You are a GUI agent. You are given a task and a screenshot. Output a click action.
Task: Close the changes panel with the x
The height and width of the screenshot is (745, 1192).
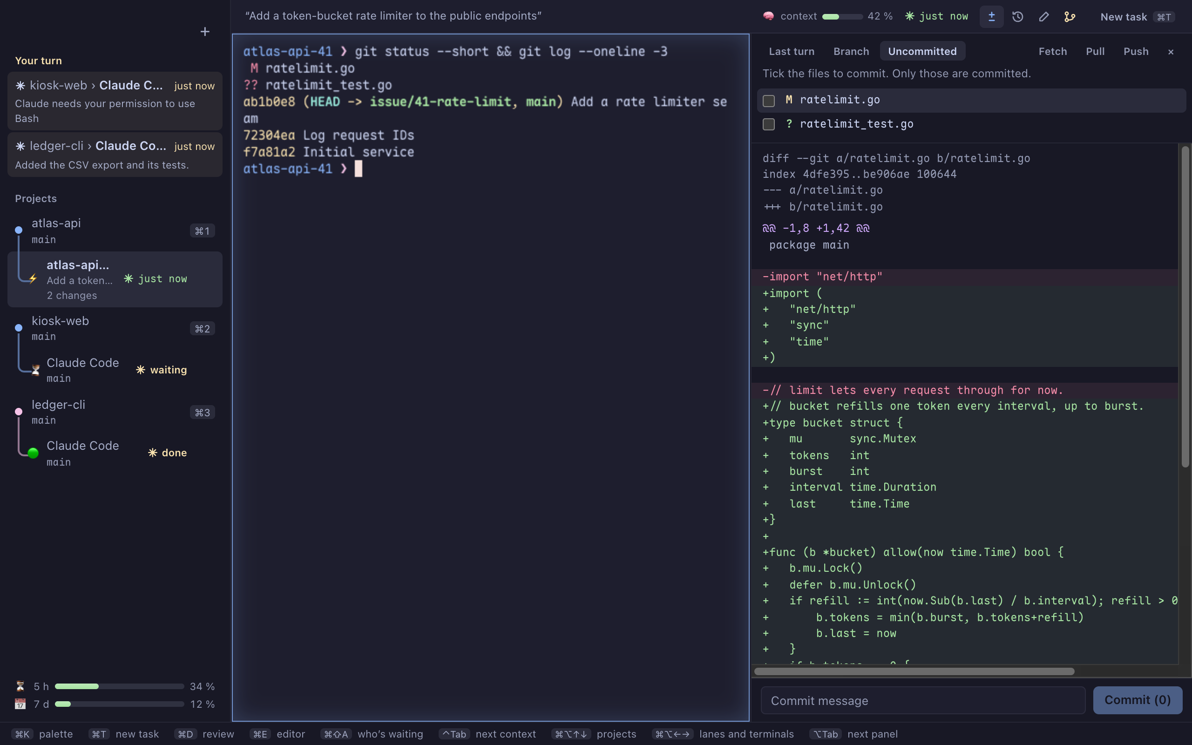pos(1171,52)
